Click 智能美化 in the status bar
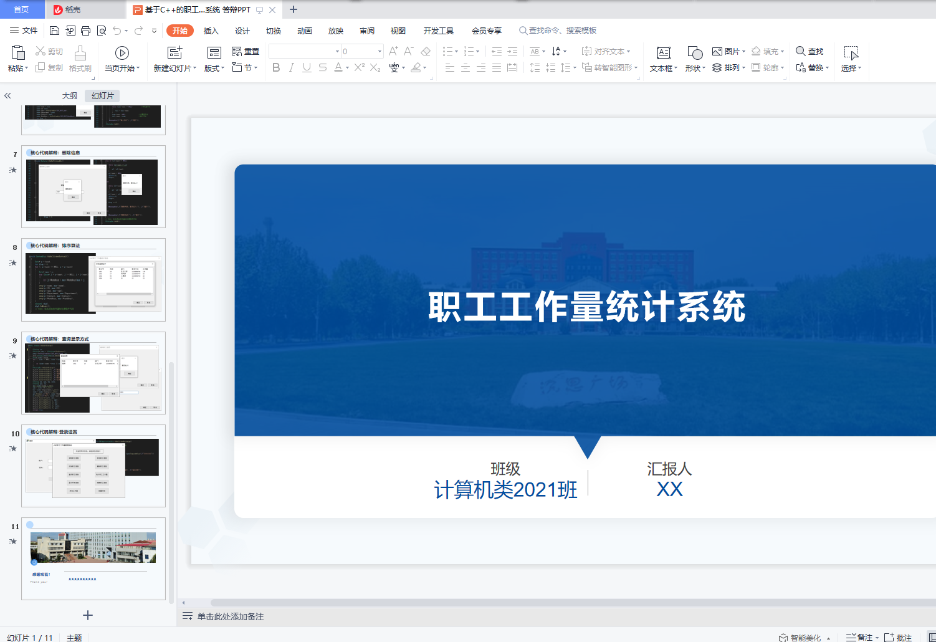The image size is (936, 642). click(805, 638)
